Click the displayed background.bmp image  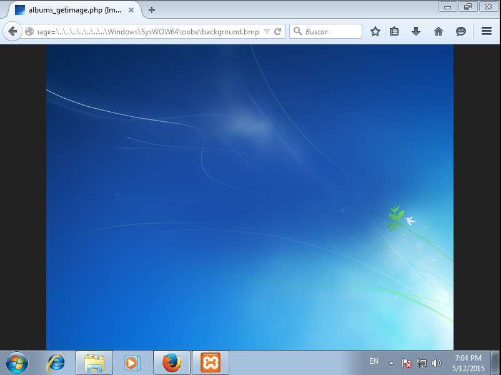tap(250, 197)
